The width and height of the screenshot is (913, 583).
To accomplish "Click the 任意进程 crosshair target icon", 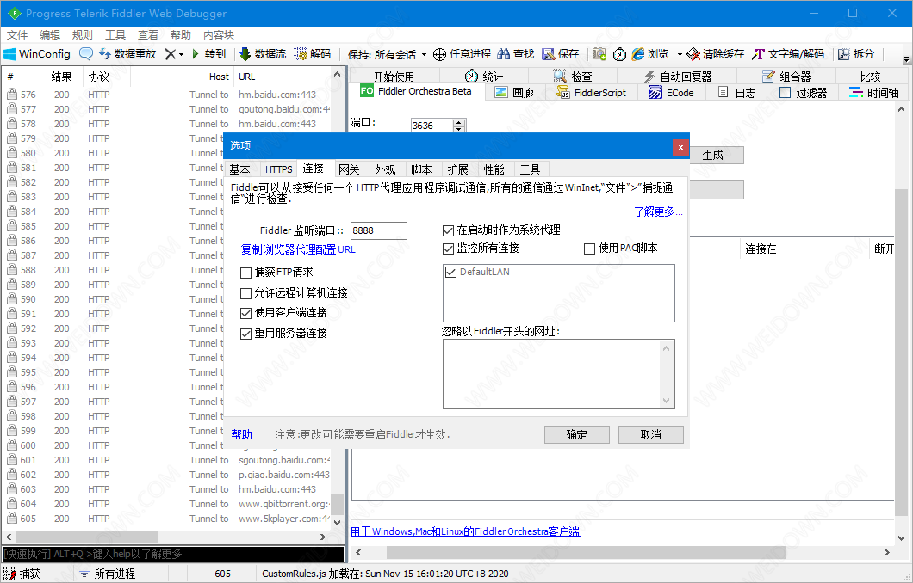I will click(439, 54).
